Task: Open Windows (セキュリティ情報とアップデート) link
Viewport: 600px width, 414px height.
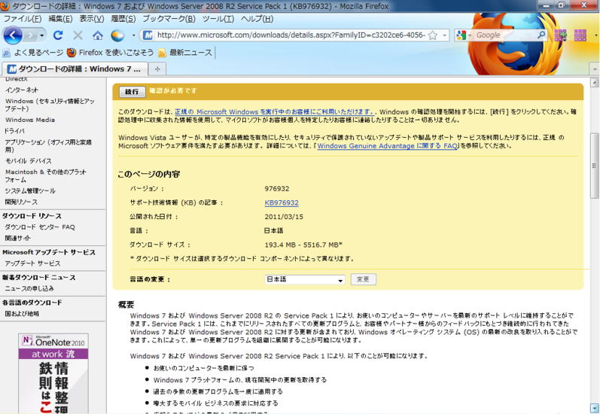Action: pyautogui.click(x=50, y=105)
